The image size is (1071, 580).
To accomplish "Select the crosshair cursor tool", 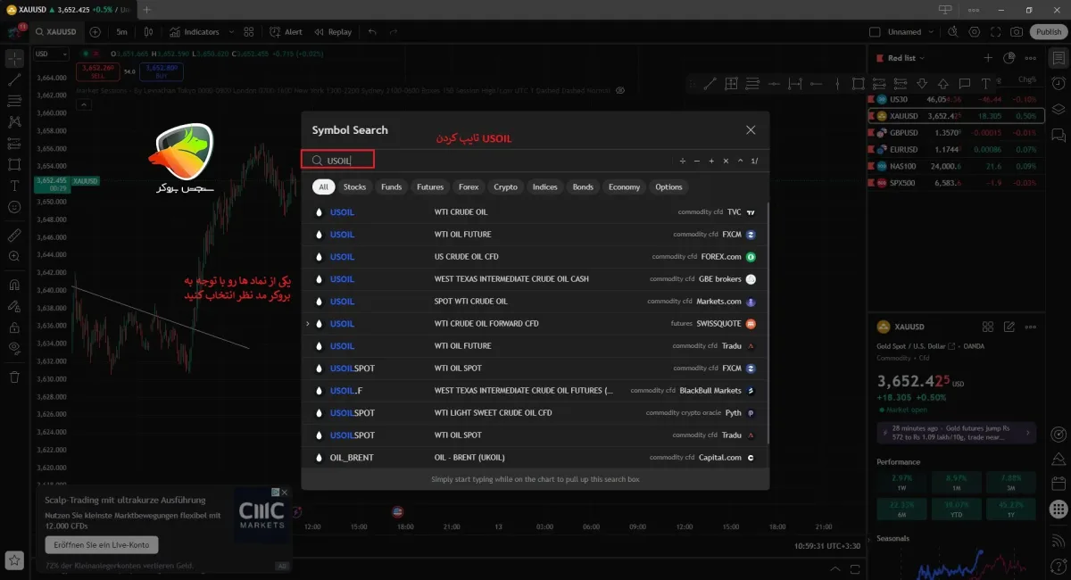I will pos(14,59).
